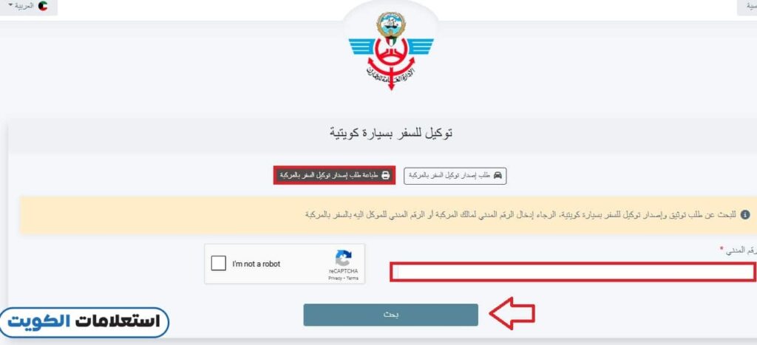Open the language menu labeled العربية
This screenshot has height=345, width=757.
point(29,7)
